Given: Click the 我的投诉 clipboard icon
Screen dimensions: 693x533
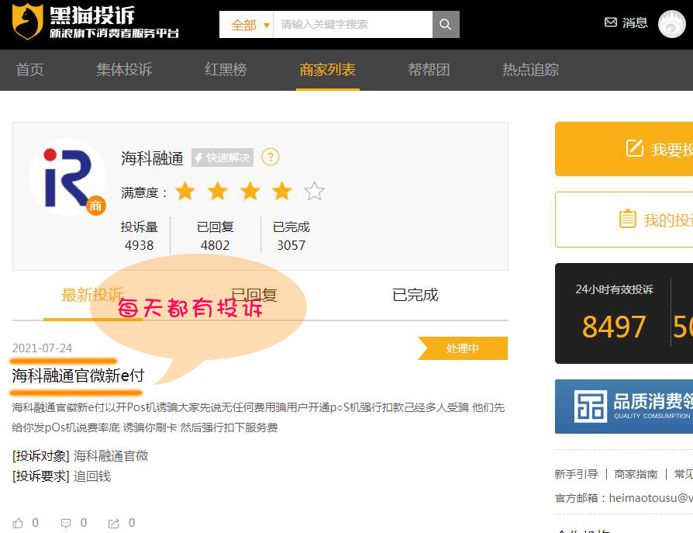Looking at the screenshot, I should [628, 219].
